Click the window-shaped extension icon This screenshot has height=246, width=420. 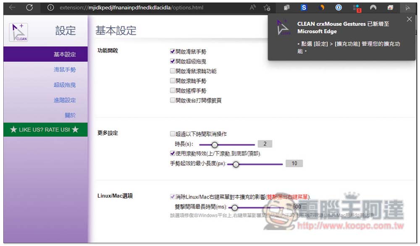(x=390, y=8)
